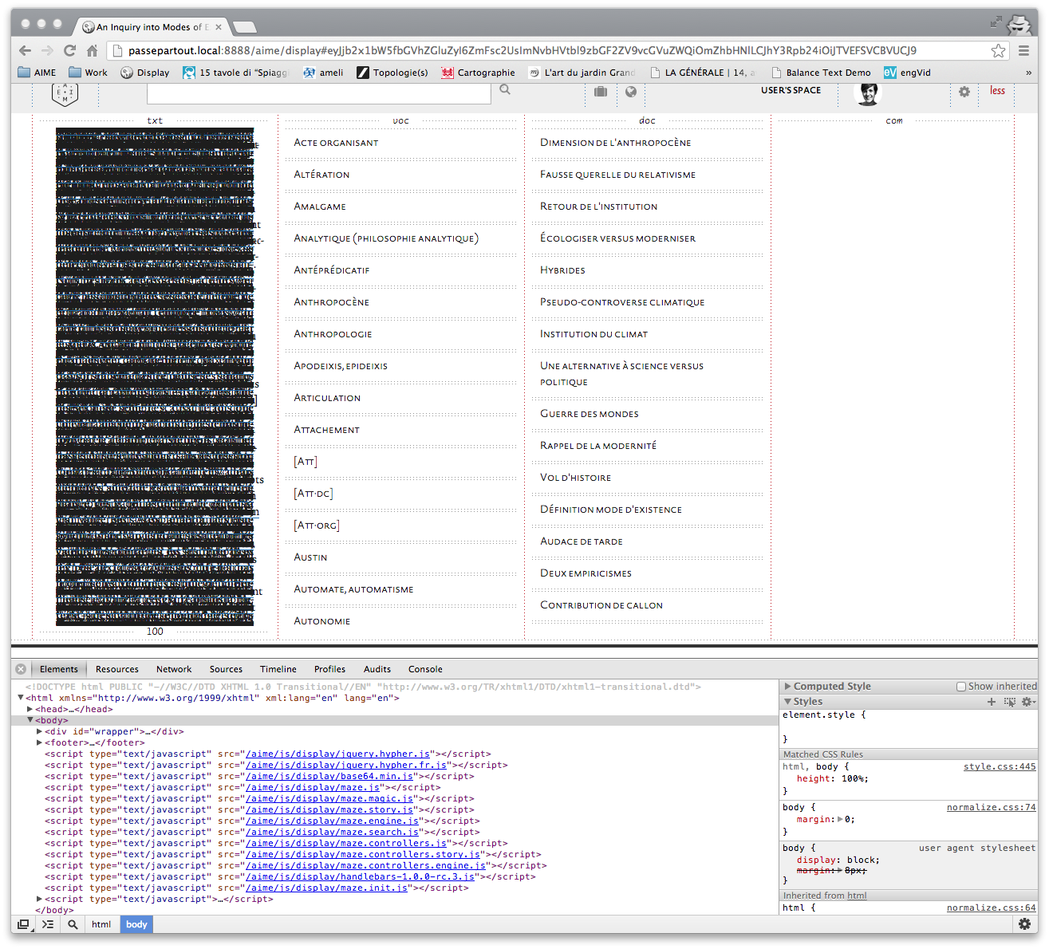This screenshot has height=949, width=1049.
Task: Expand the div id wrapper node
Action: pyautogui.click(x=40, y=731)
